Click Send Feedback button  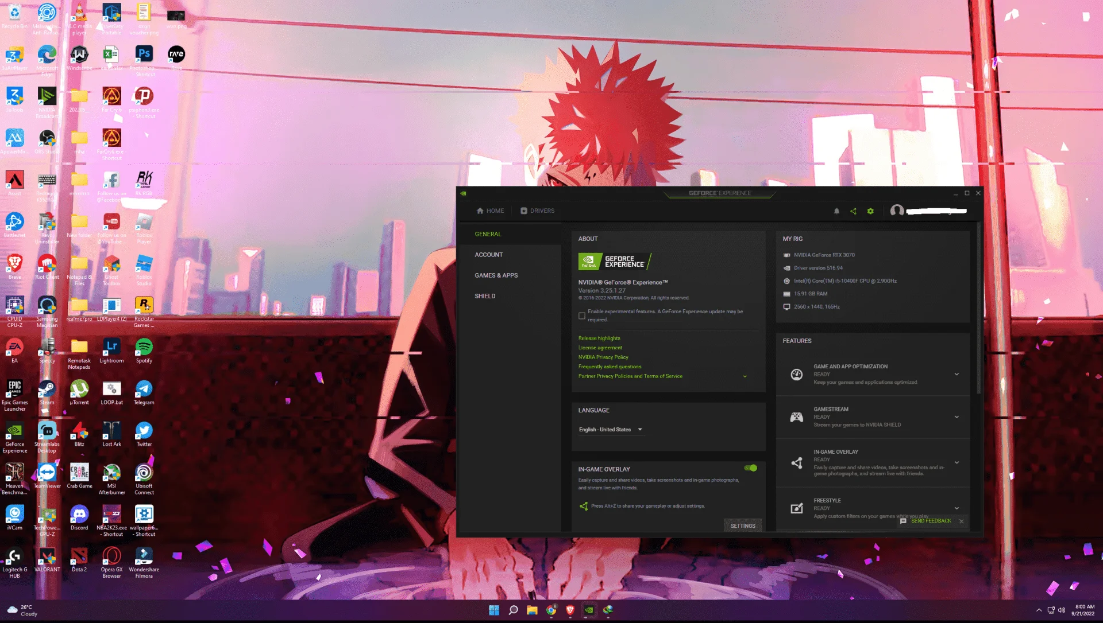pyautogui.click(x=925, y=521)
